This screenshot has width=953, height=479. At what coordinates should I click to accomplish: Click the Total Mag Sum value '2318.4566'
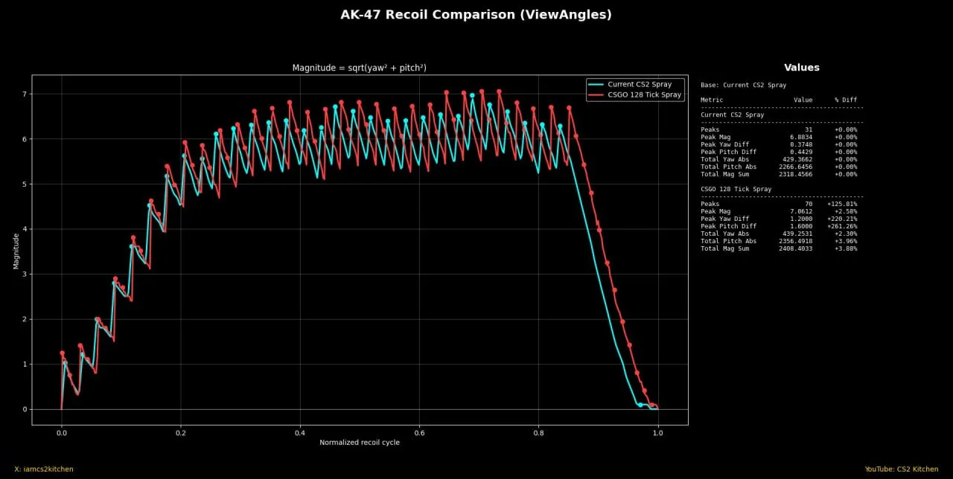pos(796,174)
